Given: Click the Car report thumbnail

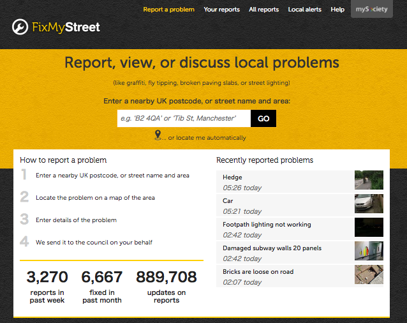Looking at the screenshot, I should pos(369,204).
